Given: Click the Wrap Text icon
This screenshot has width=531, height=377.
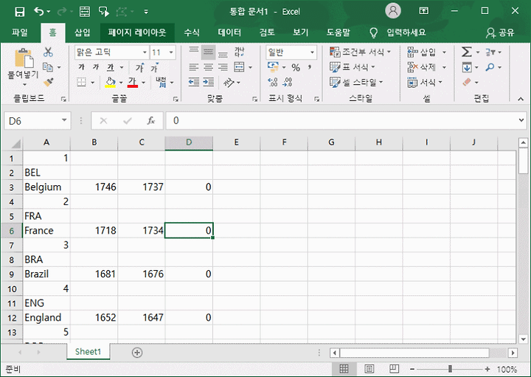Looking at the screenshot, I should [240, 52].
